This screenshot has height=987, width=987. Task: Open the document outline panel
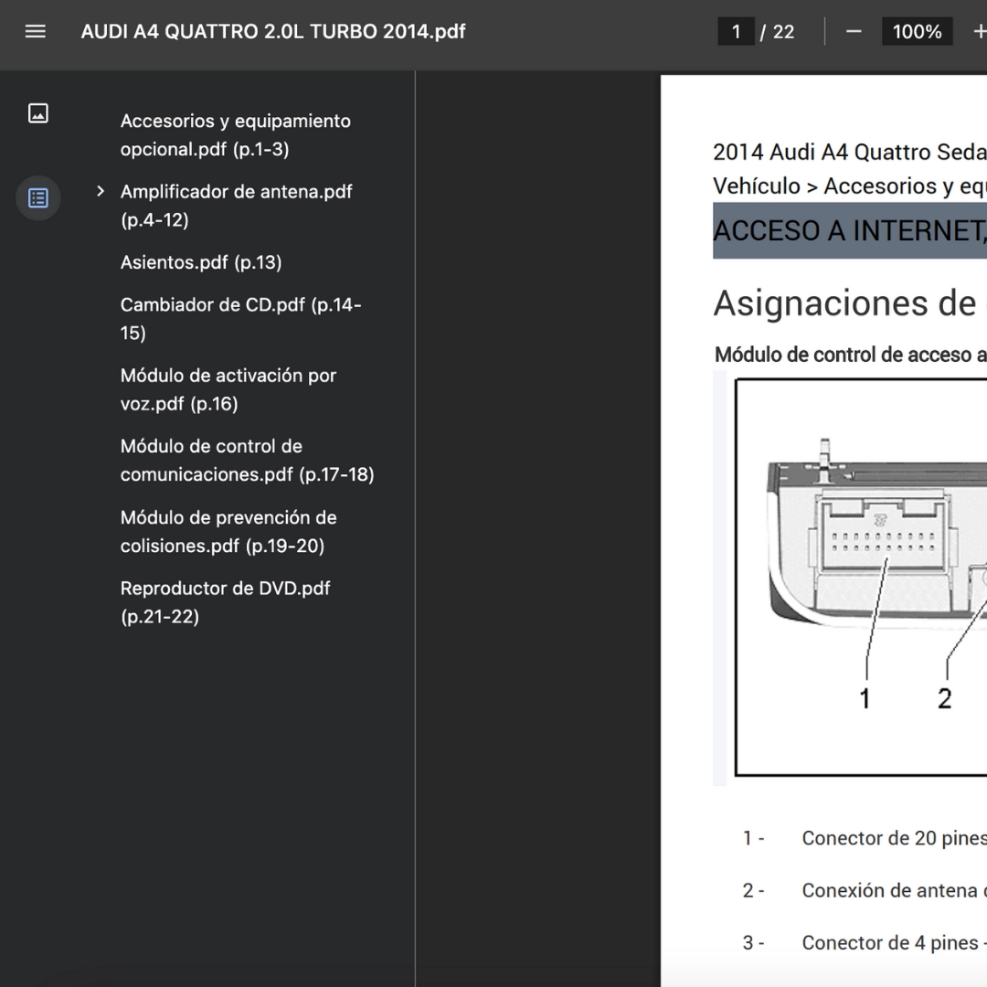tap(38, 198)
